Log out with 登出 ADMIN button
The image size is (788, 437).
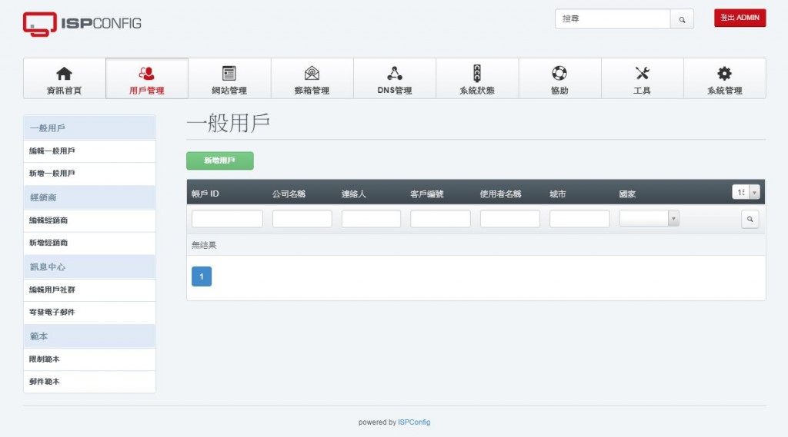[740, 18]
